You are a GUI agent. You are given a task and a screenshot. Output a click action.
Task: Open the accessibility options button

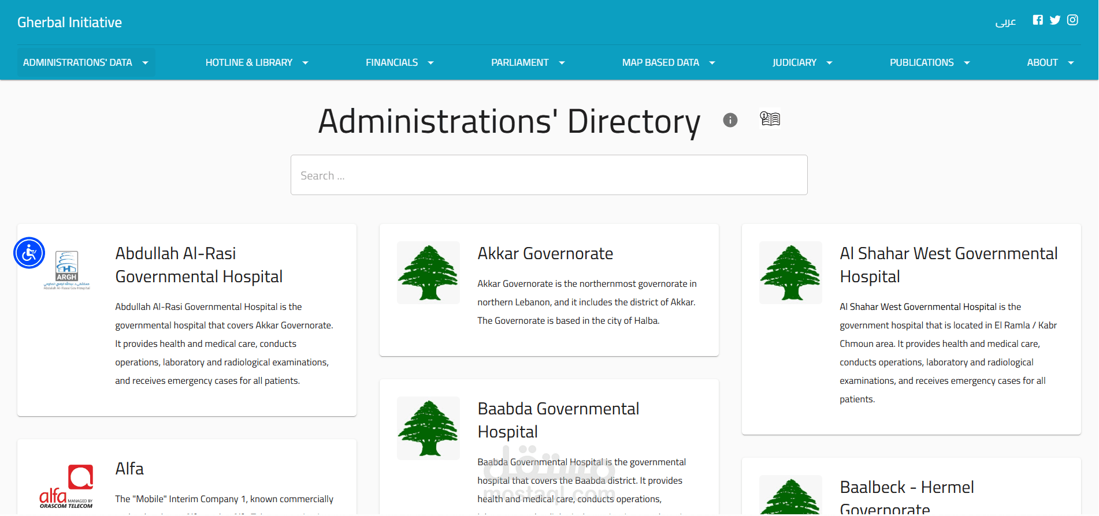pos(29,253)
